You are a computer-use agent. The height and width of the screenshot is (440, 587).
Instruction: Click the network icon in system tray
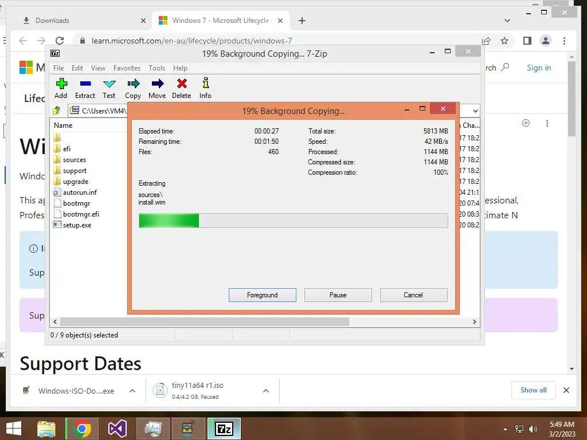click(x=519, y=429)
